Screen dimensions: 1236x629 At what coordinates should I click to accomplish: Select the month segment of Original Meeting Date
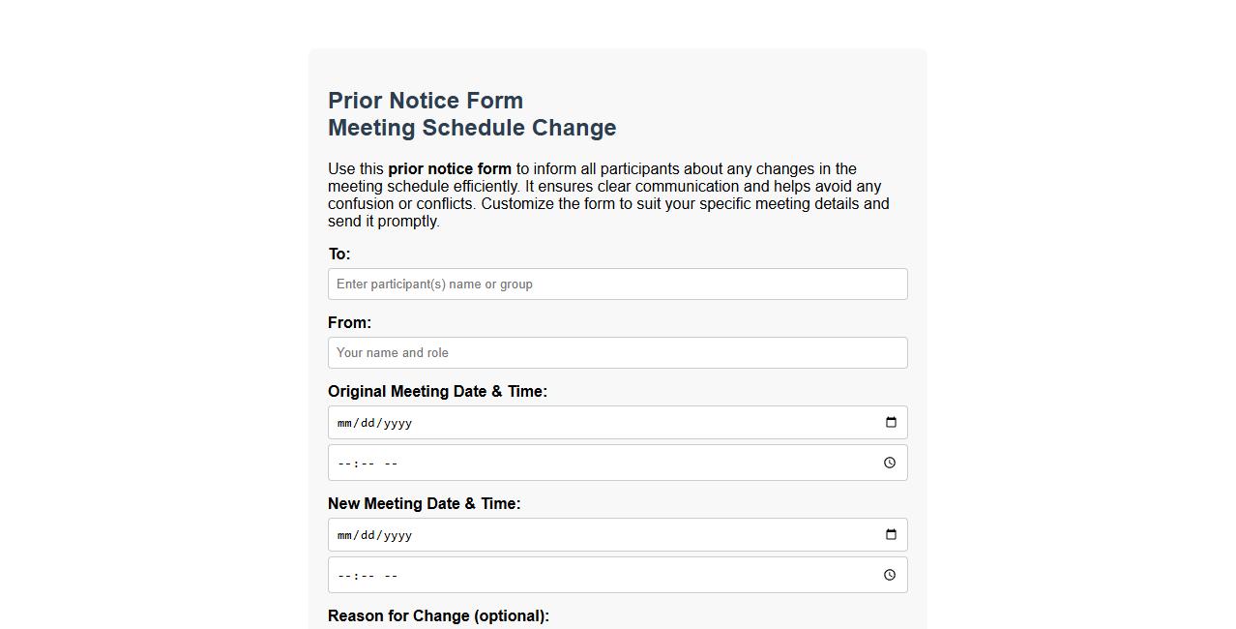(x=344, y=422)
